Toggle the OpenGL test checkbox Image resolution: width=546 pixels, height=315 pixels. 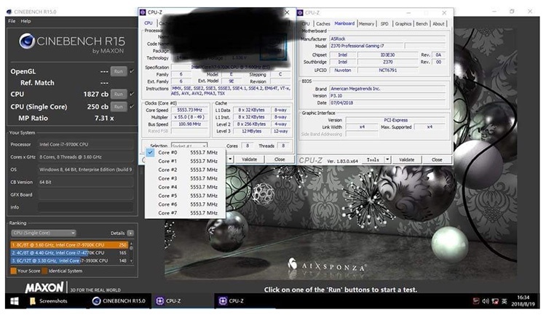pos(132,71)
